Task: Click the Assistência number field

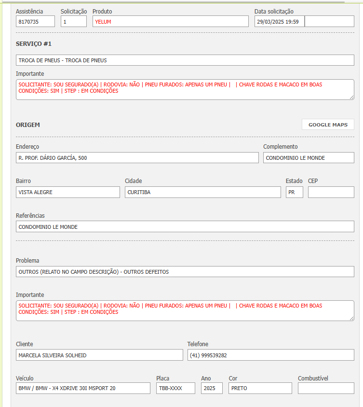Action: pyautogui.click(x=35, y=21)
